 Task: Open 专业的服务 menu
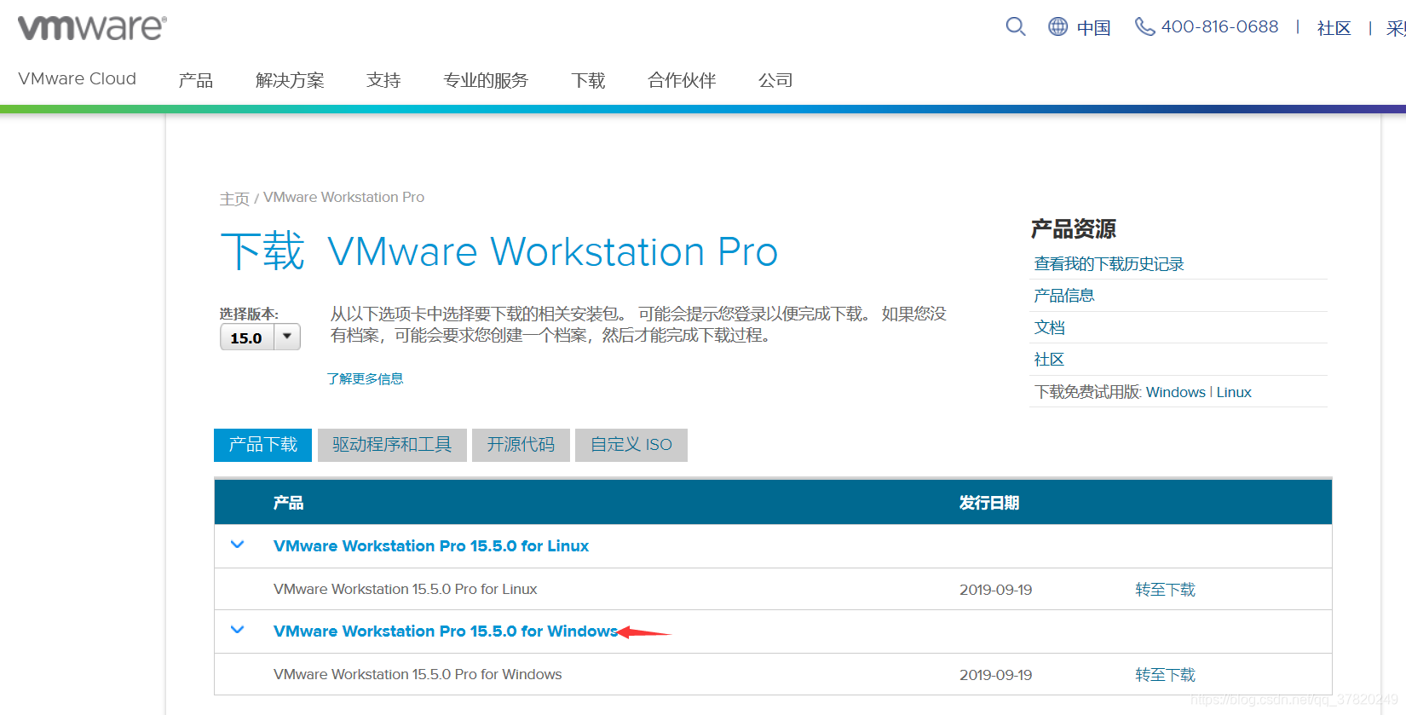(x=486, y=80)
